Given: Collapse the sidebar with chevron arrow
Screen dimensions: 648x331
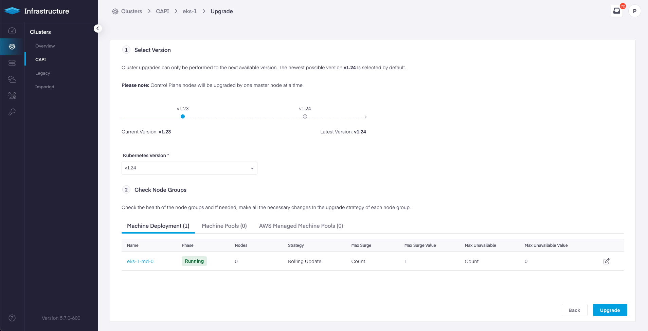Looking at the screenshot, I should [97, 29].
